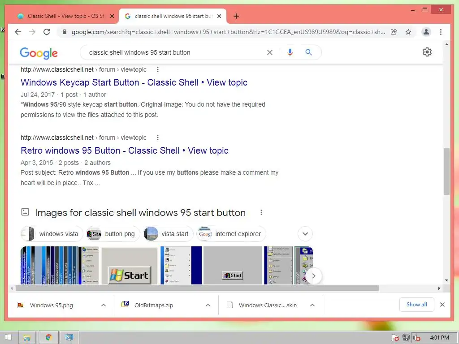Click the forward navigation arrow

32,32
